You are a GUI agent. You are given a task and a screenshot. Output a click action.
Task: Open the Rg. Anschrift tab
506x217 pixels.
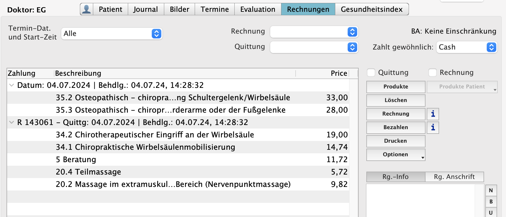[x=454, y=177]
